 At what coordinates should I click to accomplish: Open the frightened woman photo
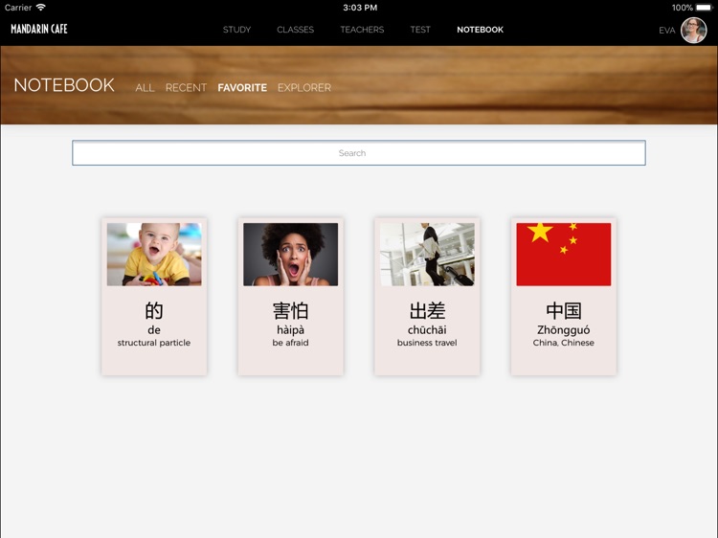[x=291, y=255]
